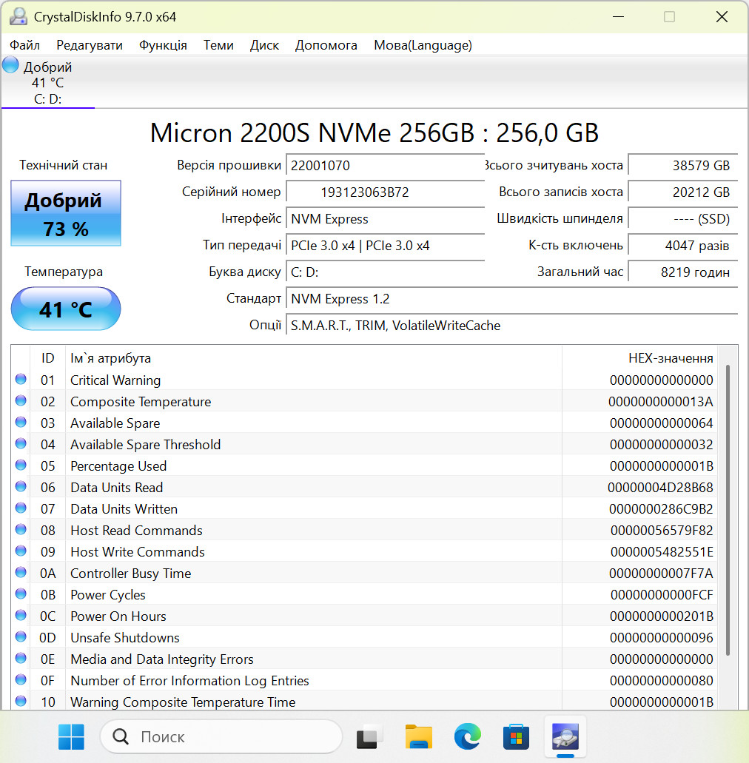Click the status orb next to Unsafe Shutdowns
This screenshot has width=749, height=763.
coord(21,636)
